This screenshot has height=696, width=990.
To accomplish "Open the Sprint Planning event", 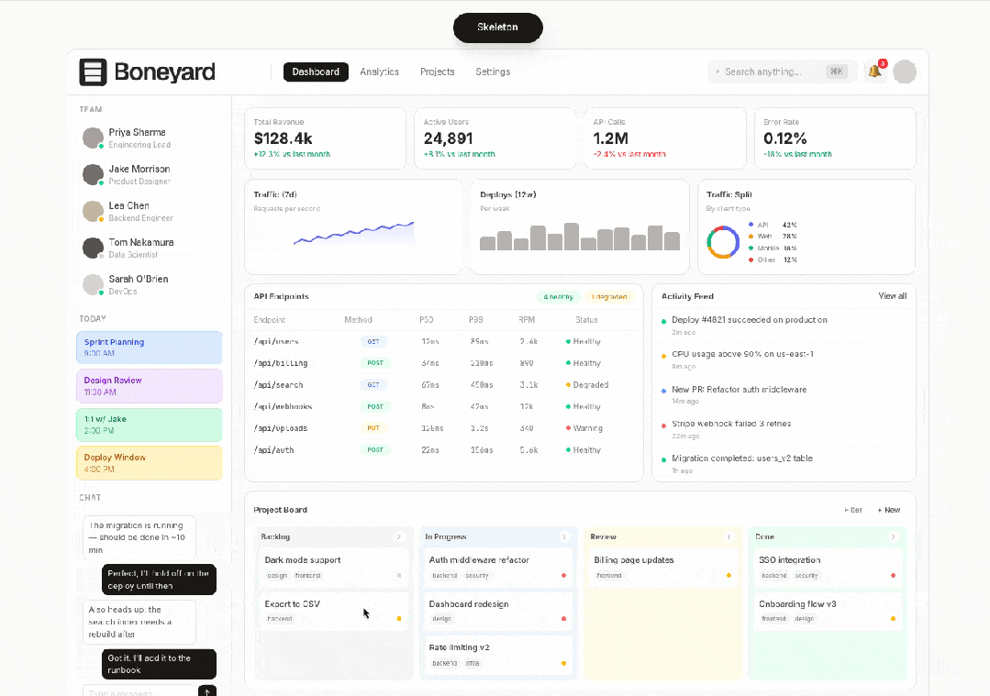I will point(149,348).
